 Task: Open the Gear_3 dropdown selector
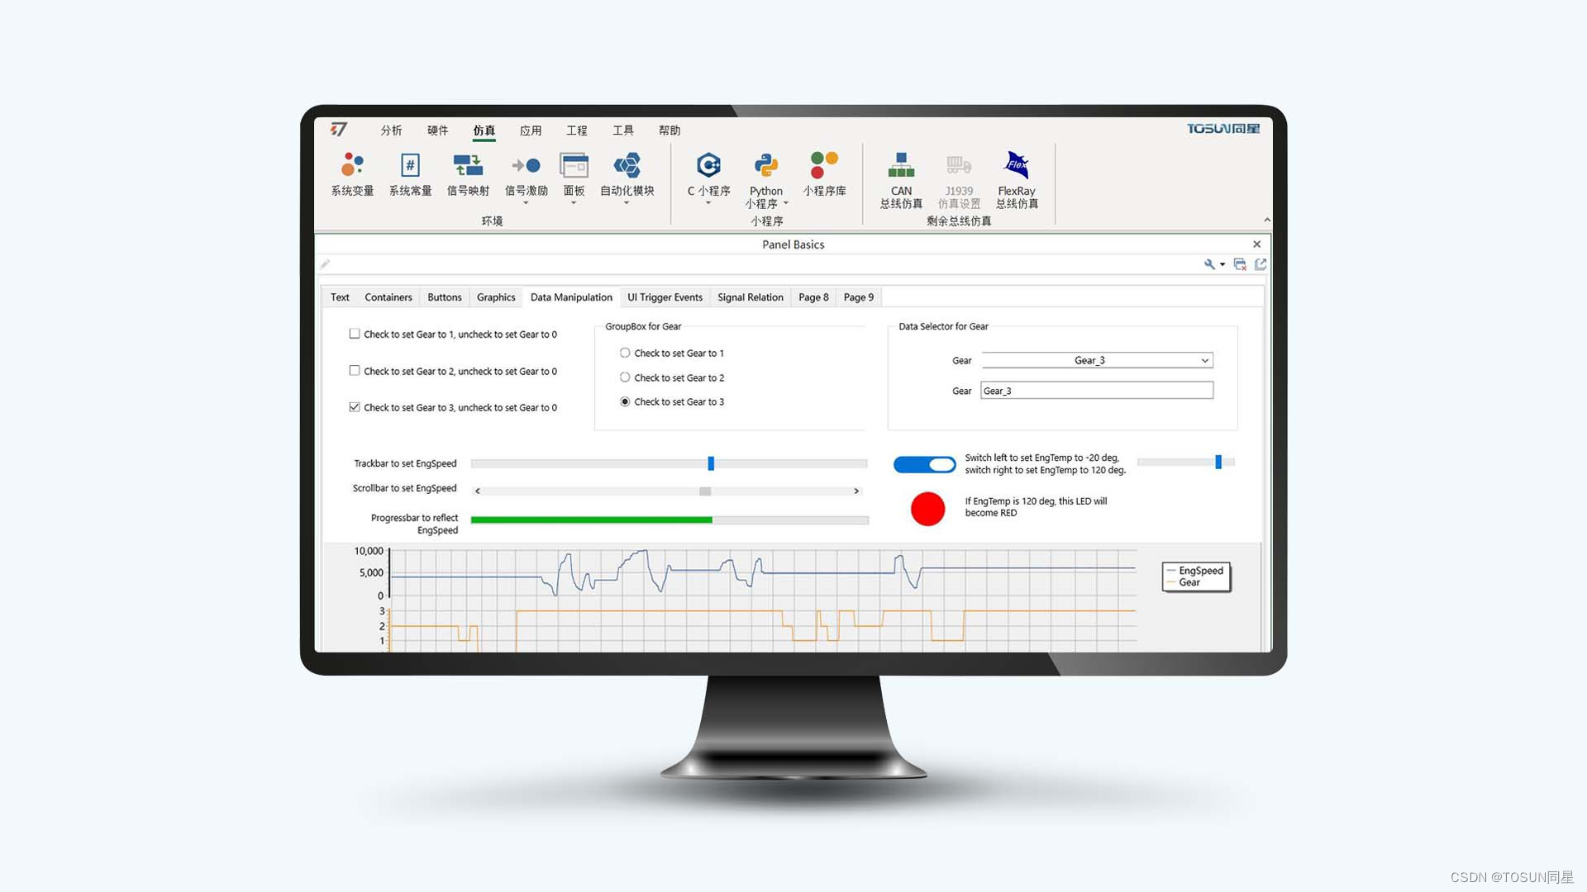[x=1098, y=360]
